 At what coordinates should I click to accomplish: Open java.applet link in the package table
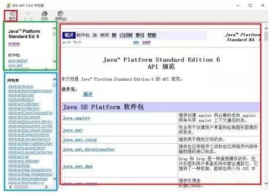[76, 118]
